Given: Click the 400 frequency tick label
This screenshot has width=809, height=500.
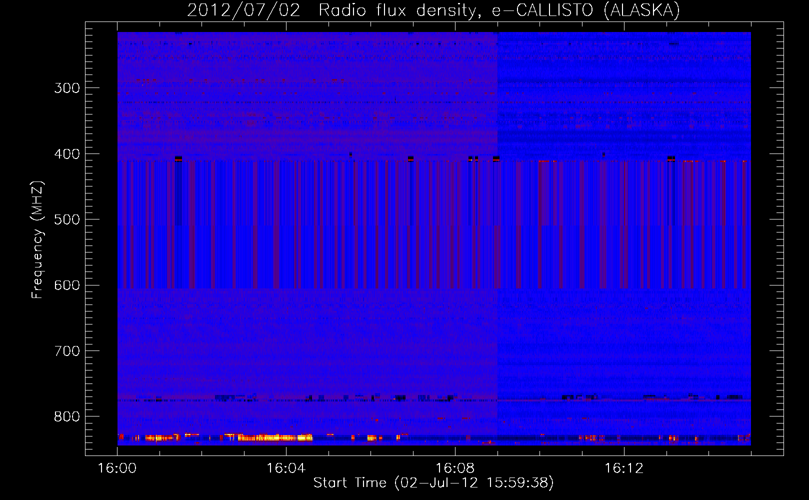Looking at the screenshot, I should (67, 154).
